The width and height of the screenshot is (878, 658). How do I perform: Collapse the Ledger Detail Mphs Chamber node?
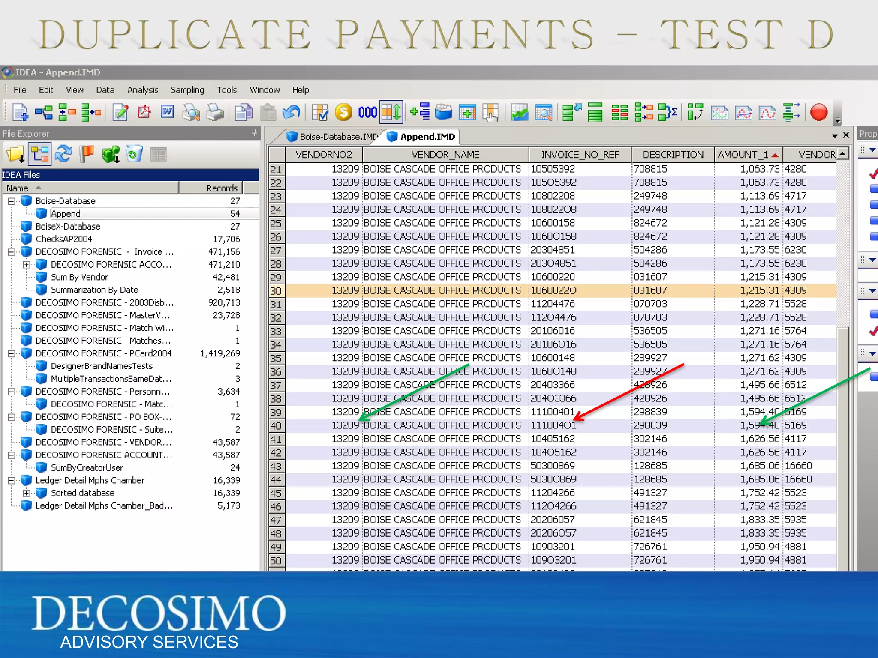pyautogui.click(x=12, y=480)
